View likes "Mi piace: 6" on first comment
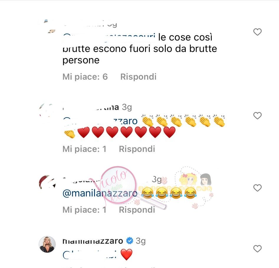279x268 pixels. (x=85, y=77)
